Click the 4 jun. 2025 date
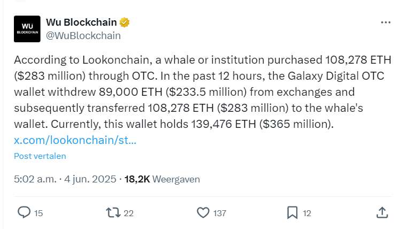The width and height of the screenshot is (402, 229). click(90, 179)
